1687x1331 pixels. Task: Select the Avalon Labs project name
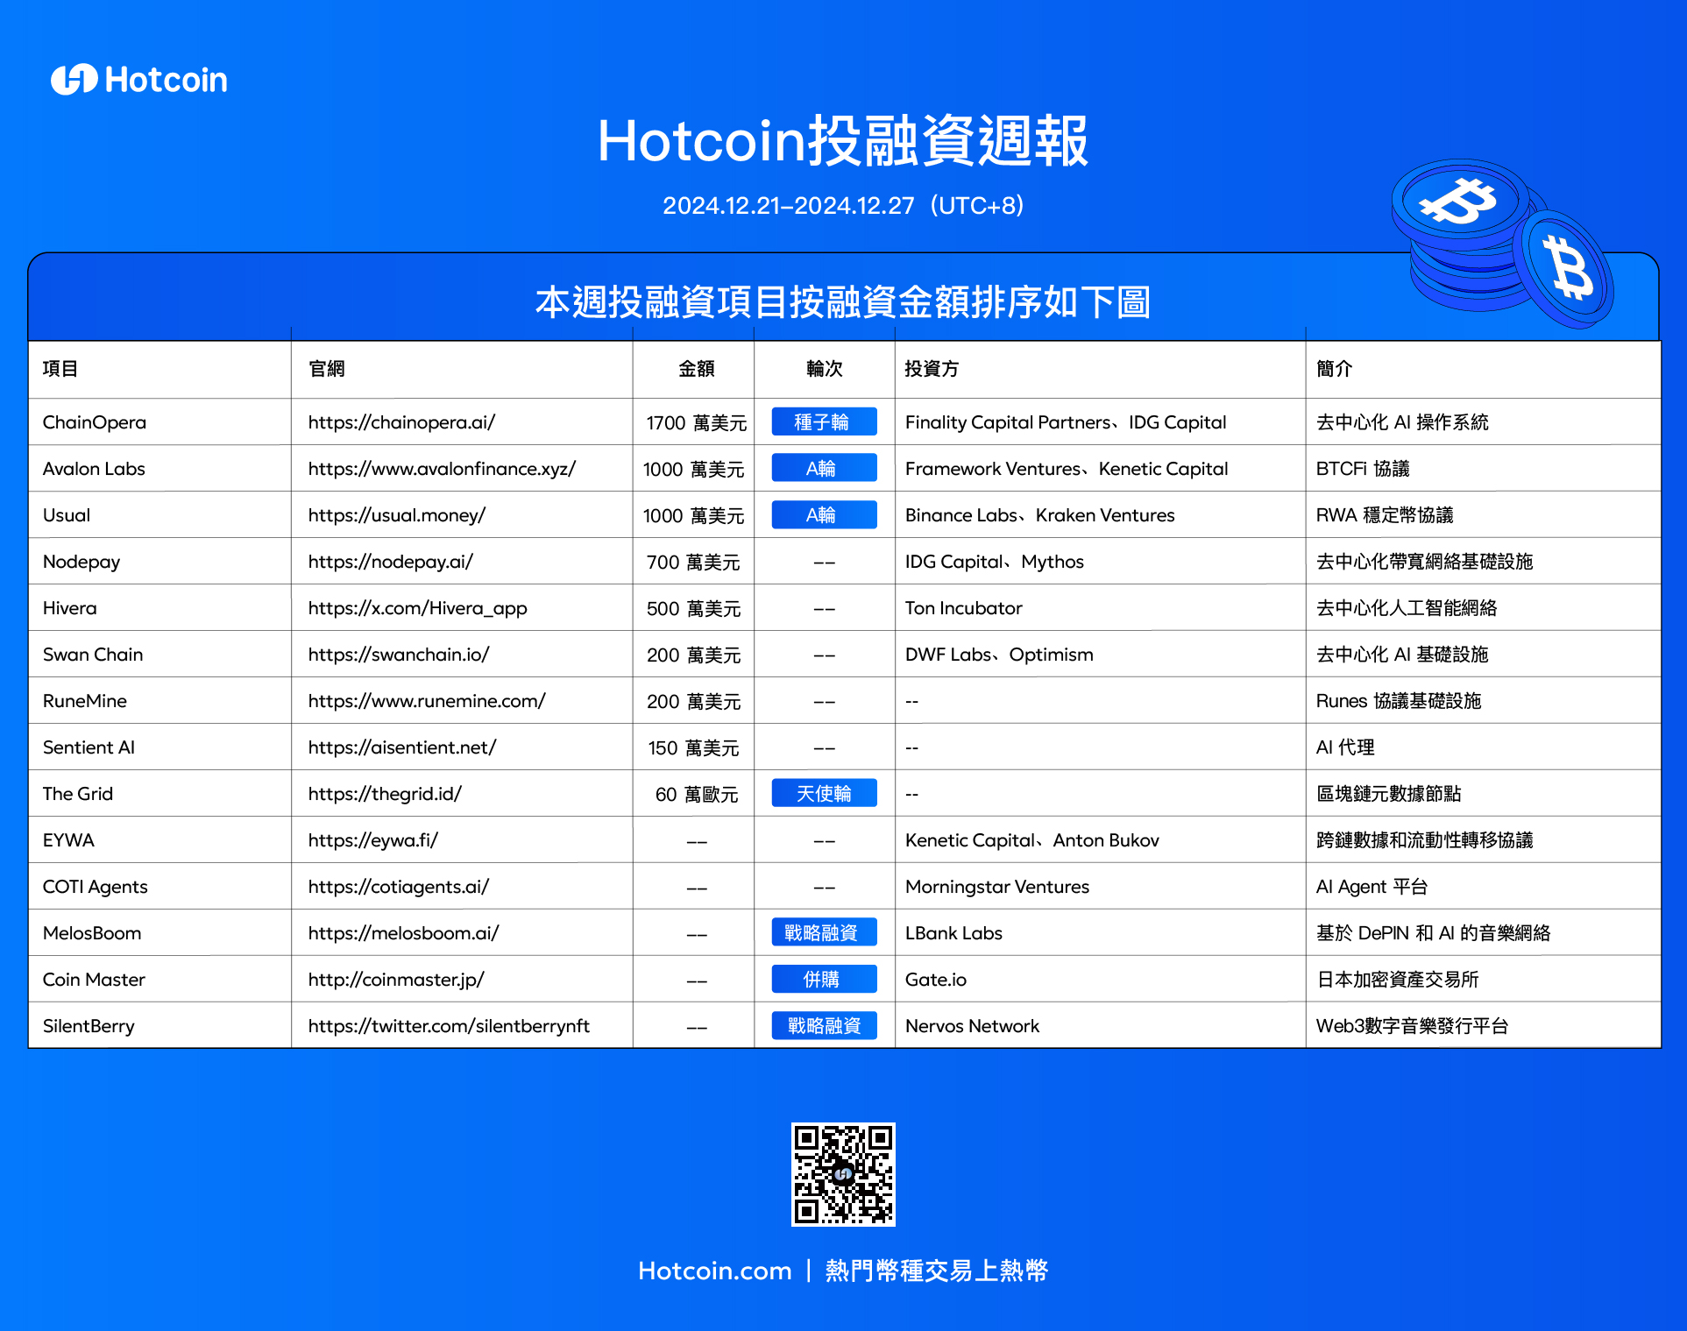(x=94, y=469)
